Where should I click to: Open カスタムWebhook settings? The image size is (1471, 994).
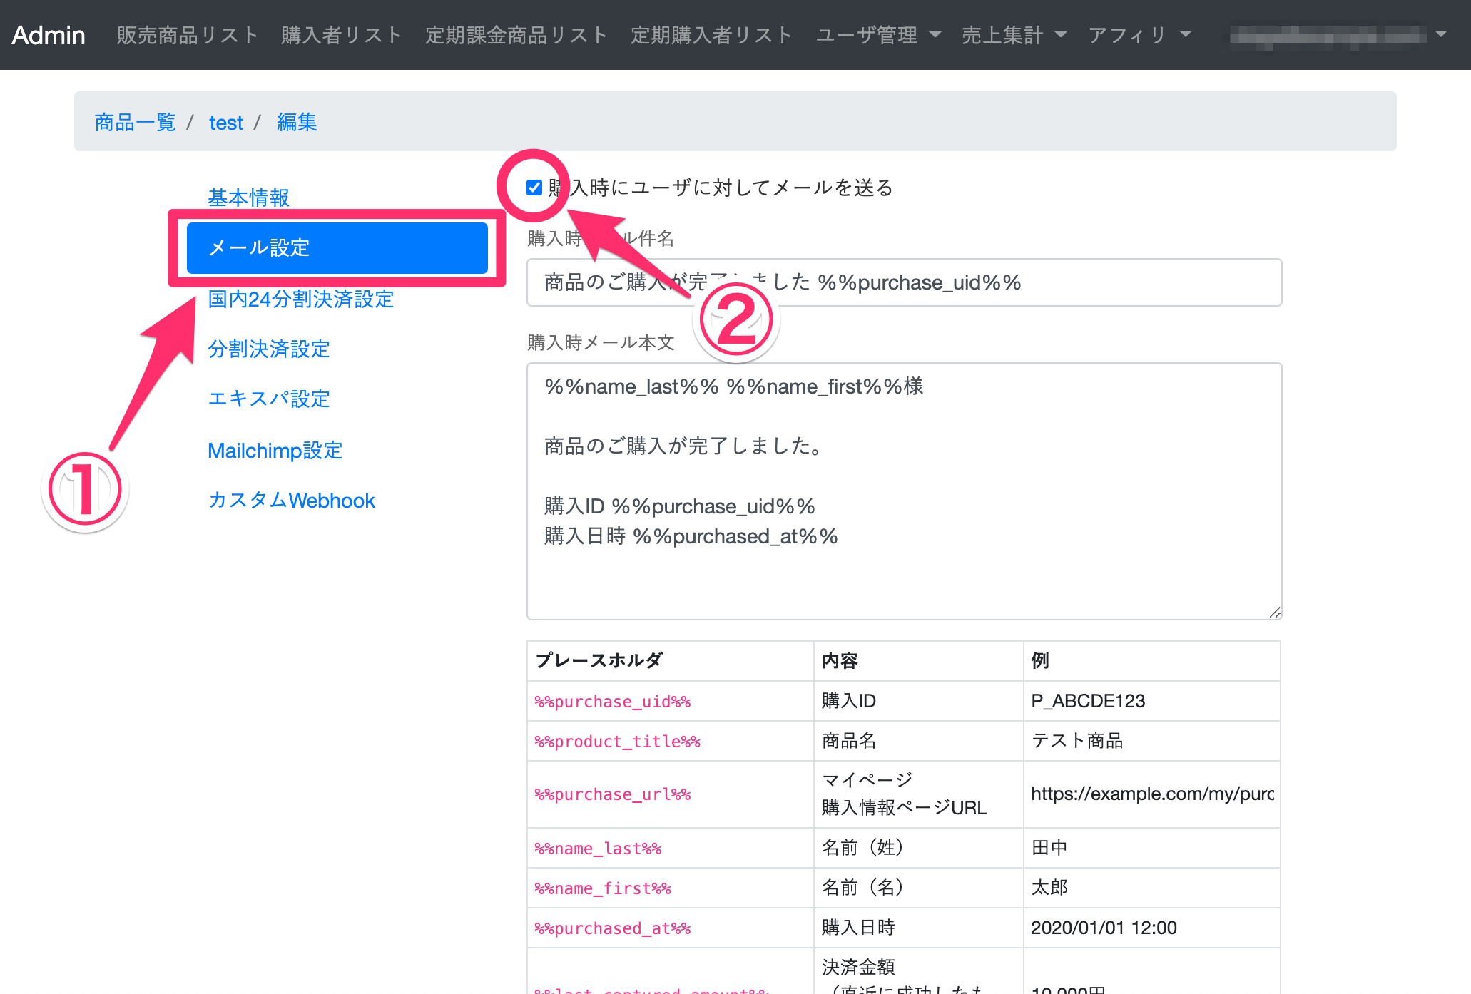coord(291,501)
